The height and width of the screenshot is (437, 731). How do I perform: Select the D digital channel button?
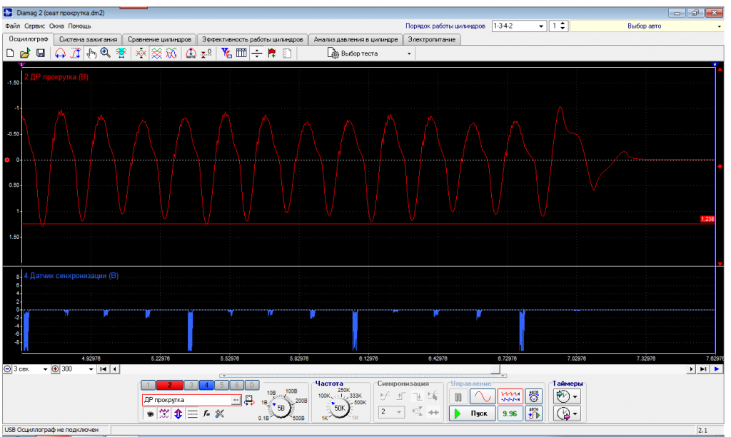click(252, 386)
